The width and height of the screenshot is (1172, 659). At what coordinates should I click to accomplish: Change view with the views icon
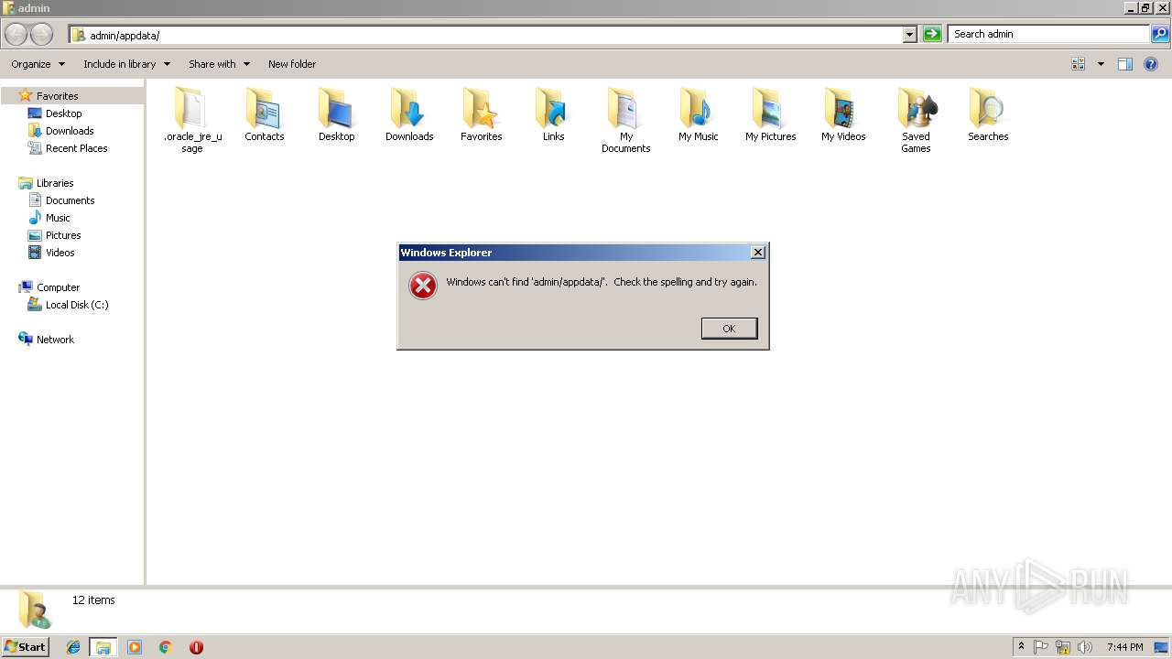pos(1078,64)
